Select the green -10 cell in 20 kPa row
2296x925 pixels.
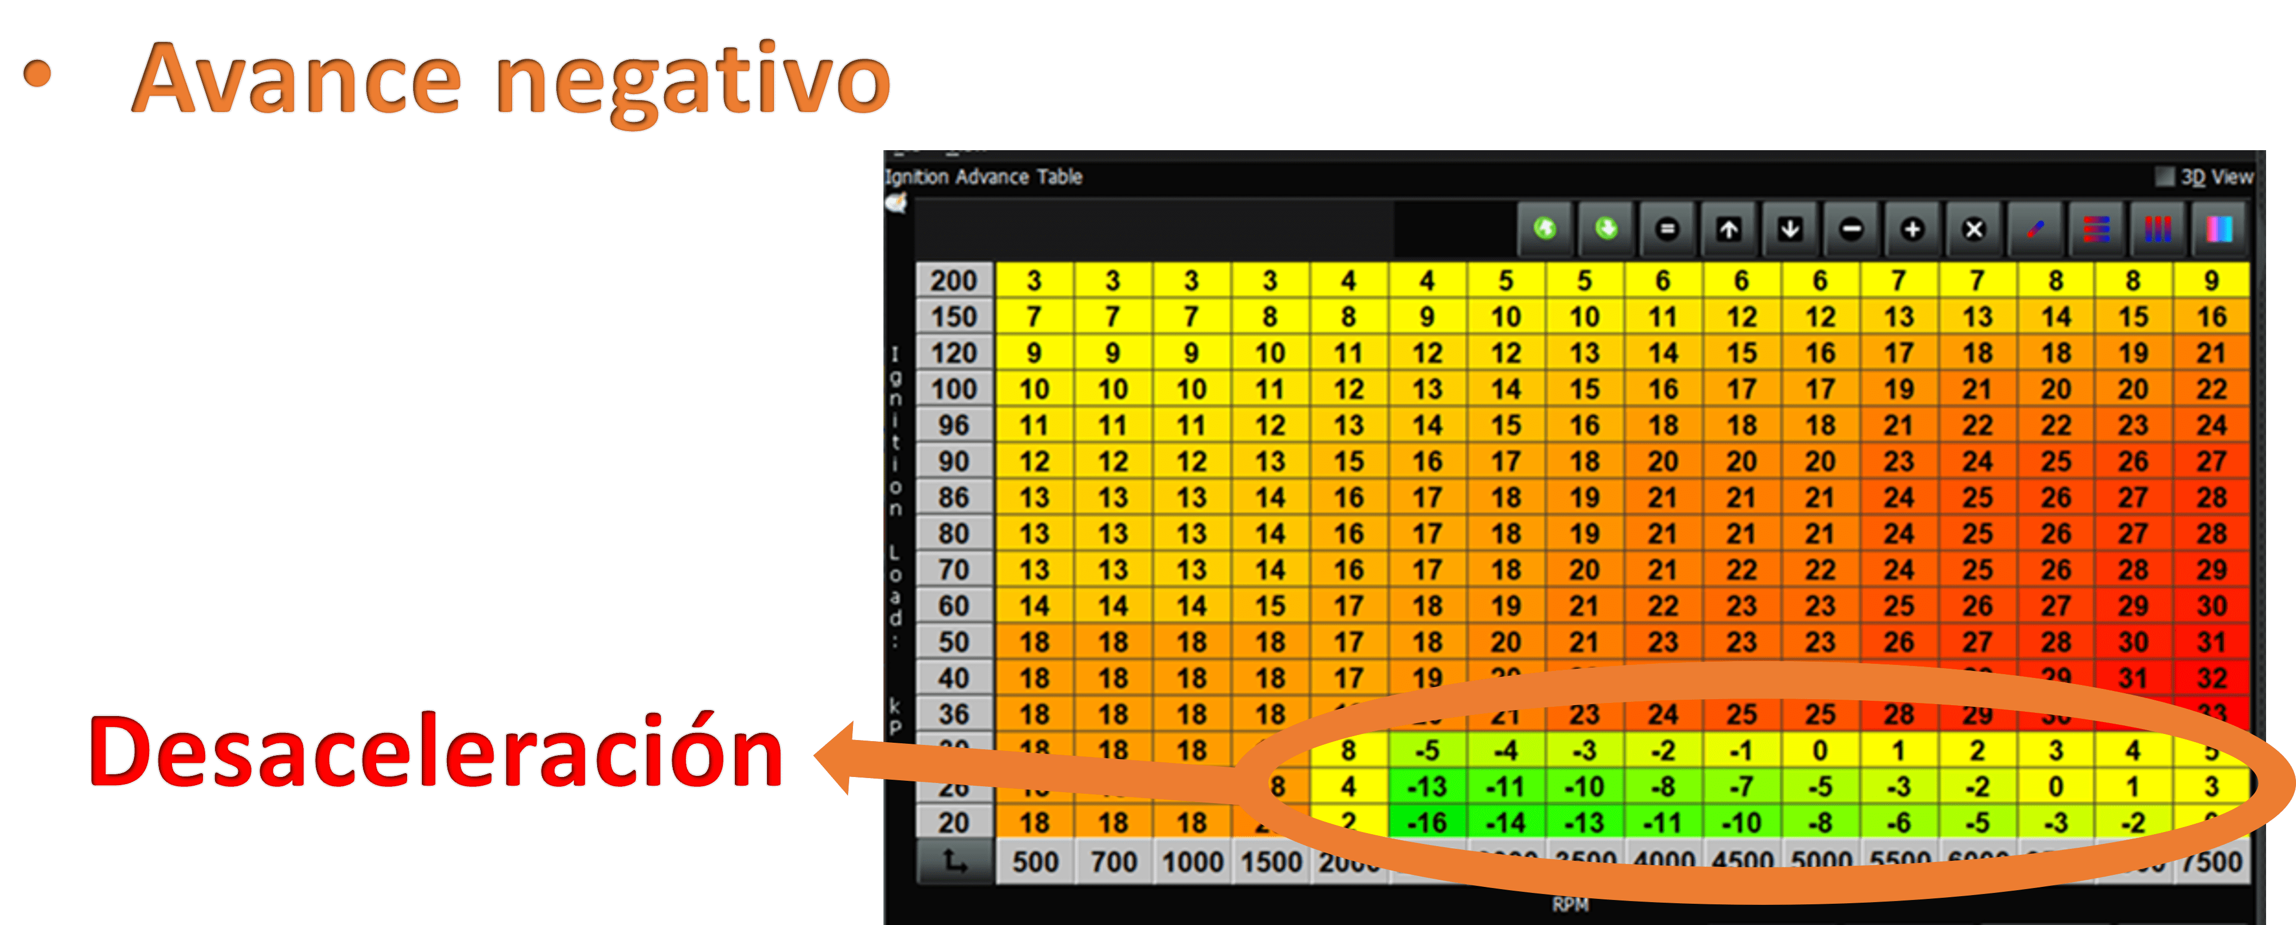coord(1742,822)
